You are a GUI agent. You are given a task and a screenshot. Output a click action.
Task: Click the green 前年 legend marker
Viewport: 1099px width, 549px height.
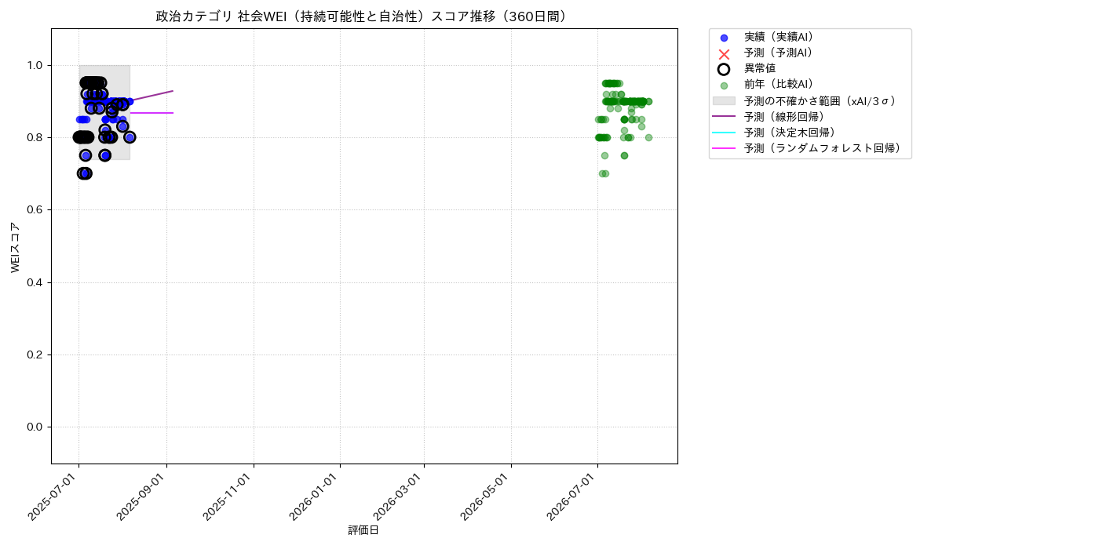pyautogui.click(x=724, y=85)
